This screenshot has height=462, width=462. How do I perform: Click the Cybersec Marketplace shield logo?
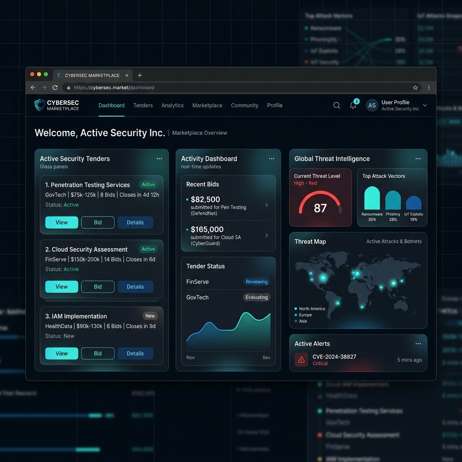[x=40, y=105]
